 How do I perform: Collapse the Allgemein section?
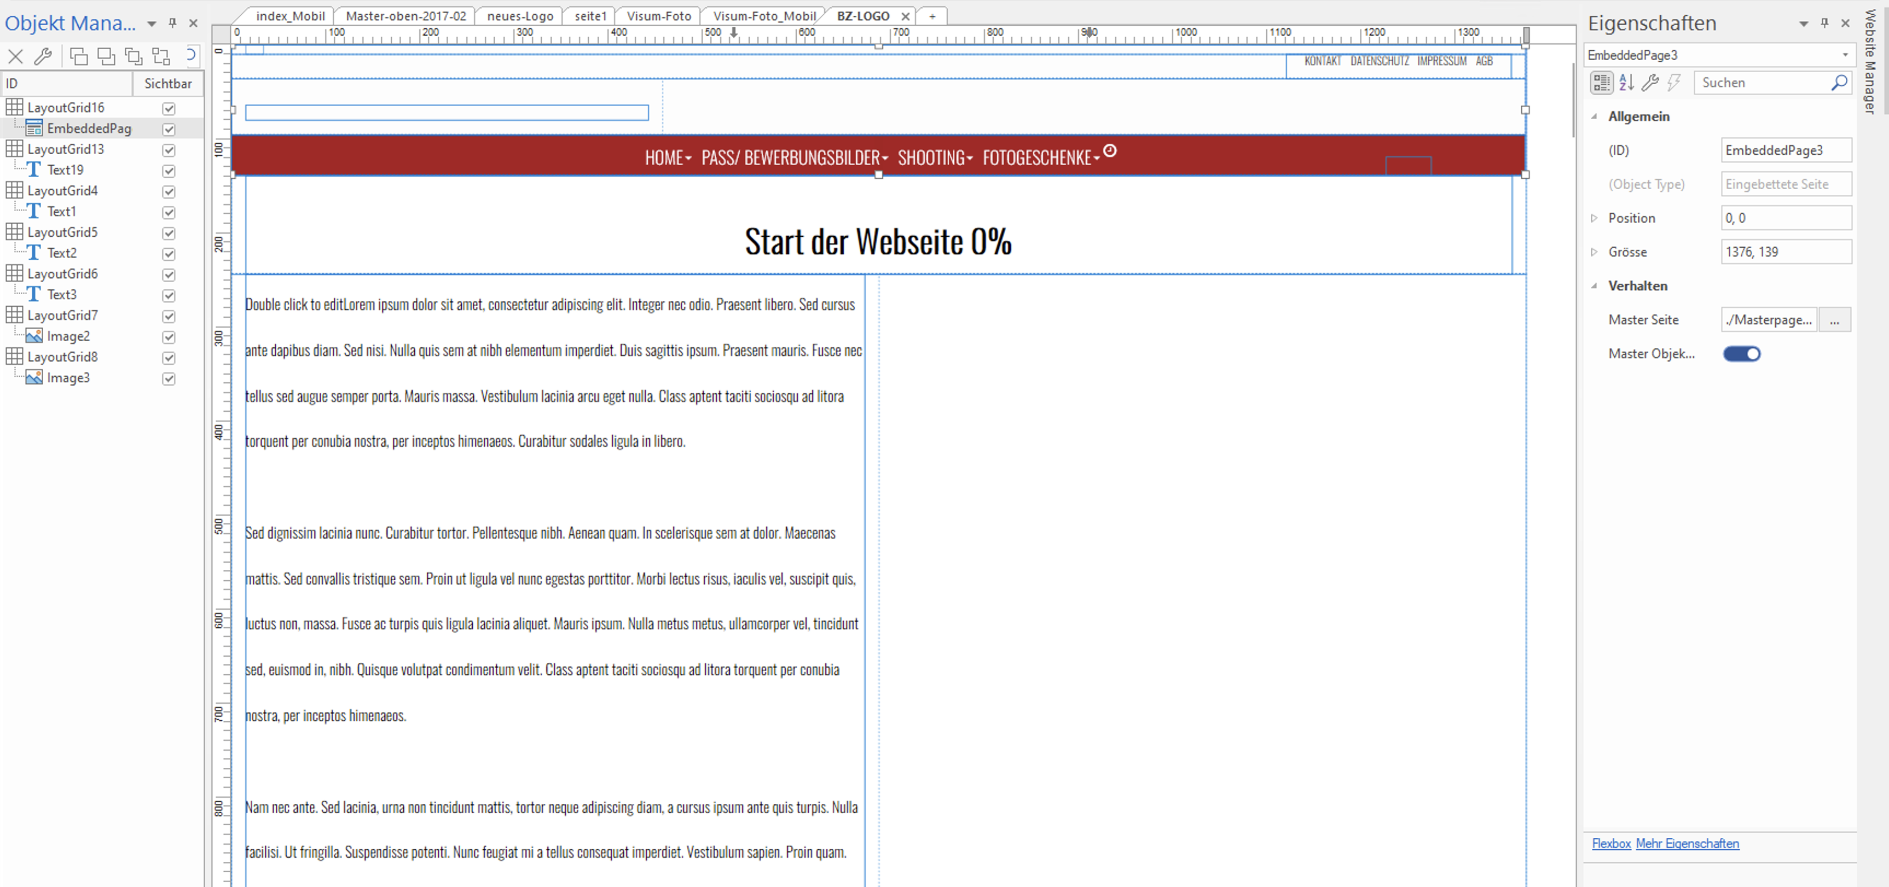click(x=1594, y=116)
